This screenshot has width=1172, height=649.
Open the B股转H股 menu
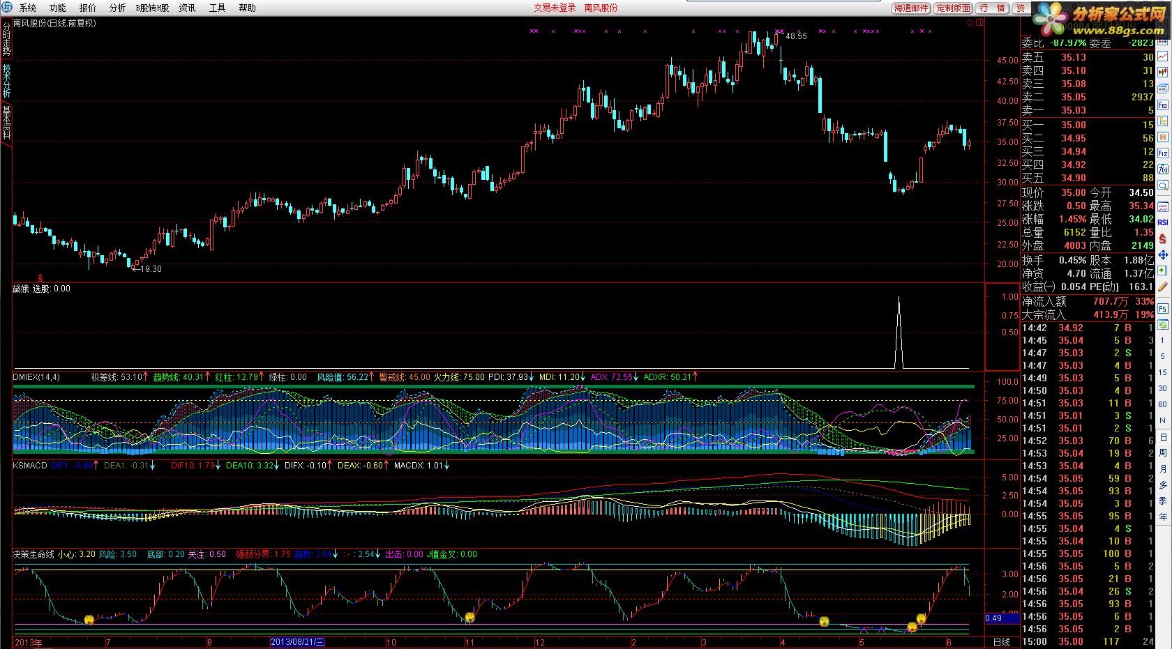pyautogui.click(x=152, y=8)
